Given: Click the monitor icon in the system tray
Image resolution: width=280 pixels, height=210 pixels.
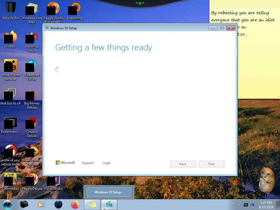Looking at the screenshot, I should 246,205.
